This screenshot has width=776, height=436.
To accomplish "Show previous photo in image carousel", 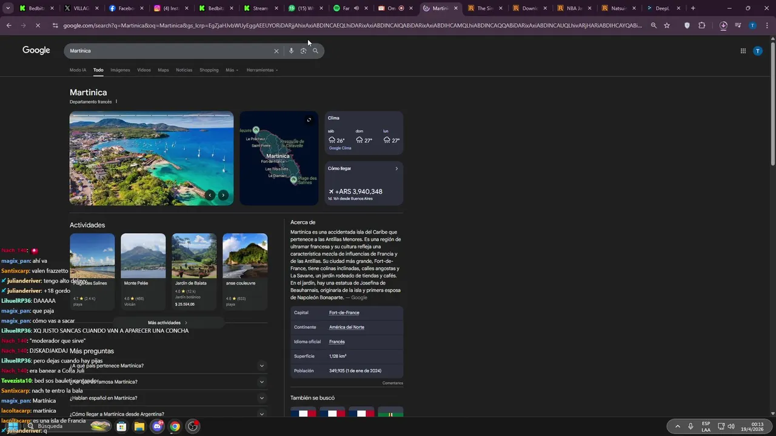I will tap(210, 195).
